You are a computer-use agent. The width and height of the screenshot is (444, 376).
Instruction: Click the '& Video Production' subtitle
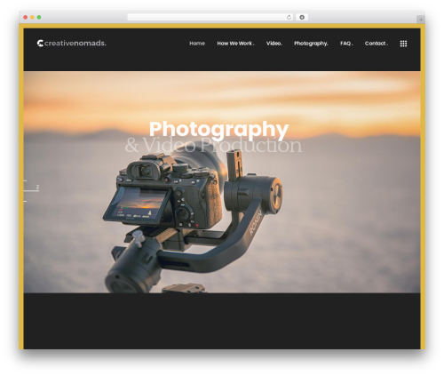(x=213, y=145)
